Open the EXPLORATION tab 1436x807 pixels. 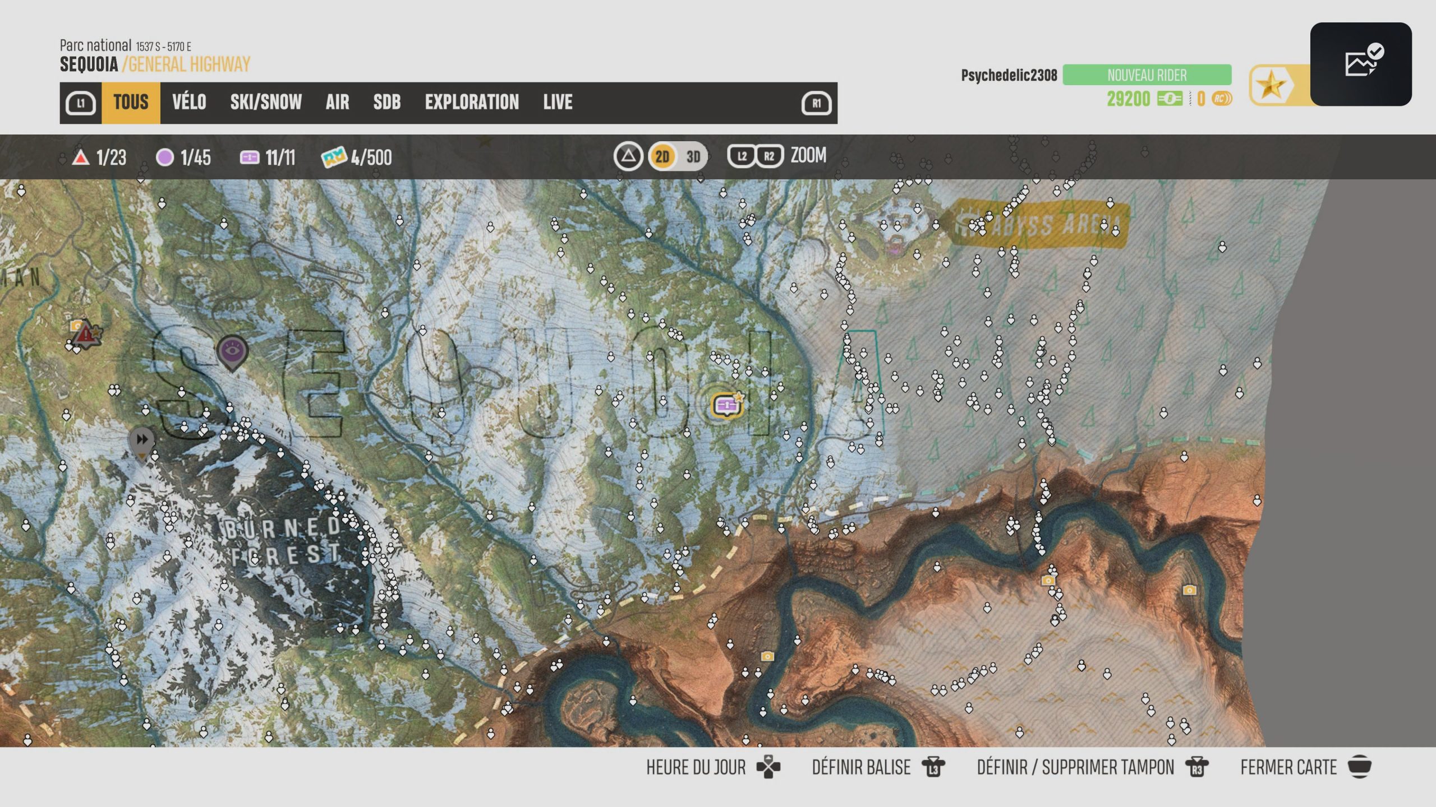point(472,103)
